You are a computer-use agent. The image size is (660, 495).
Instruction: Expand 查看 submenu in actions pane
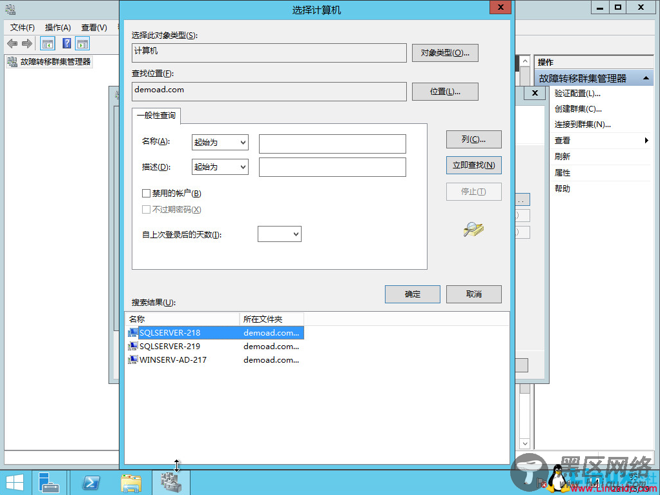click(x=646, y=141)
